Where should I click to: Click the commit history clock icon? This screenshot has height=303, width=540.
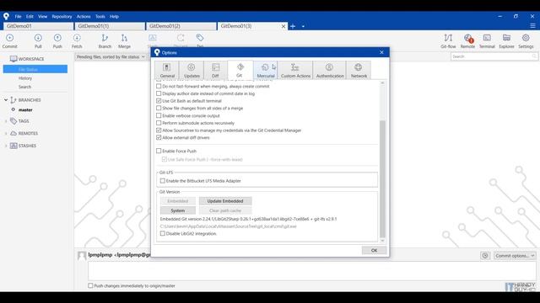(x=485, y=256)
